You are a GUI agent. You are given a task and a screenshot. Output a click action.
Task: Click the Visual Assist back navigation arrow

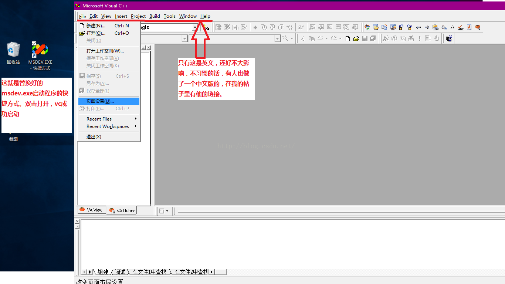418,27
